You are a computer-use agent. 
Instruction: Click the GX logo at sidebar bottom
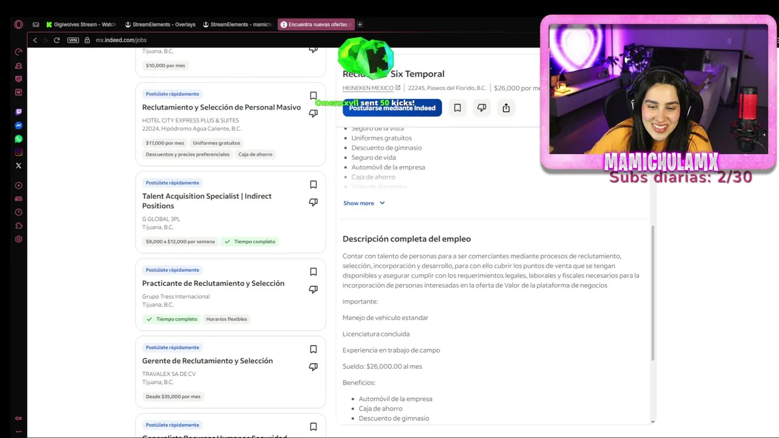[x=19, y=419]
